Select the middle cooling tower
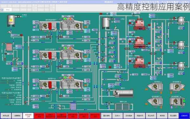Viewport: 190px width, 119px height. (x=181, y=45)
